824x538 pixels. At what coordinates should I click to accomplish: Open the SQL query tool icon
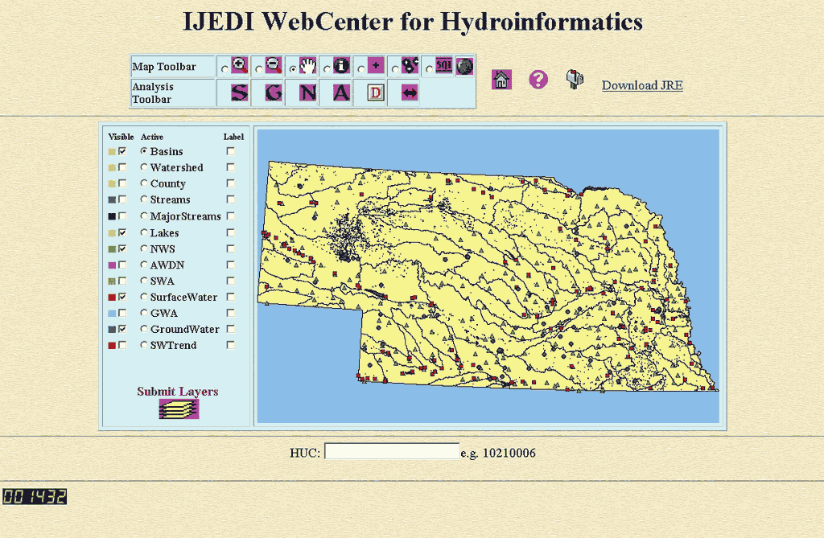pos(444,66)
